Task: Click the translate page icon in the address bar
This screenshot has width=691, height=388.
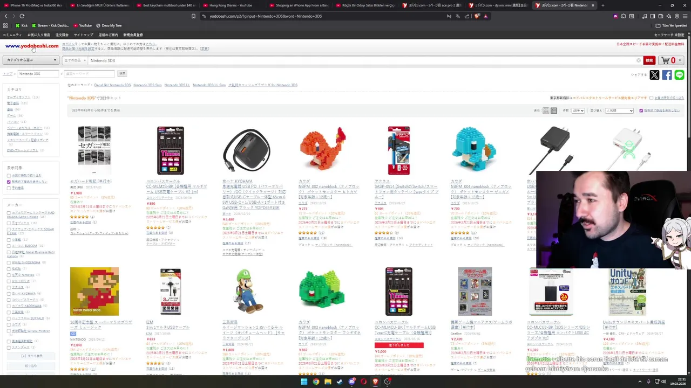Action: click(457, 16)
